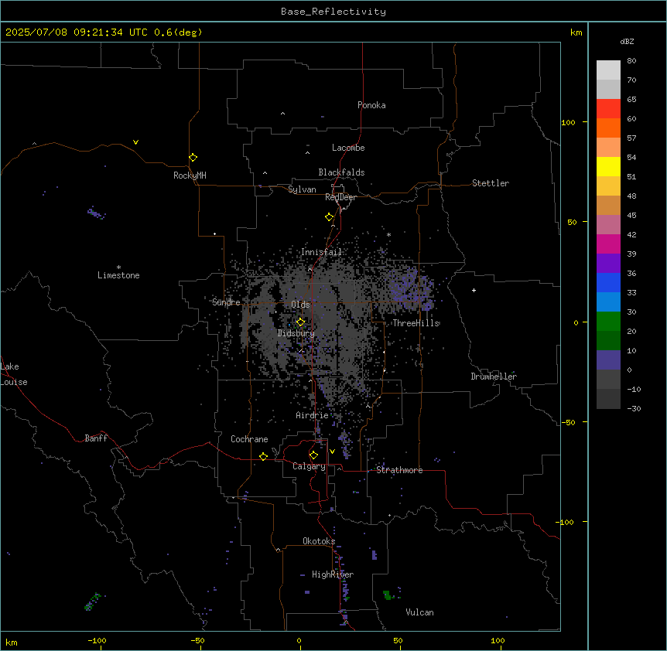Click the yellow station marker near RockyMH
The image size is (667, 651).
193,158
